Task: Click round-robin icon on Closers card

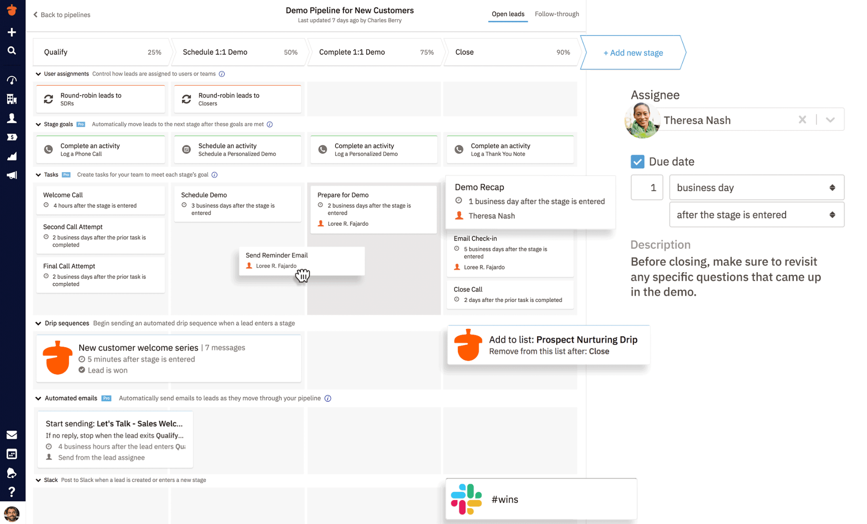Action: 186,99
